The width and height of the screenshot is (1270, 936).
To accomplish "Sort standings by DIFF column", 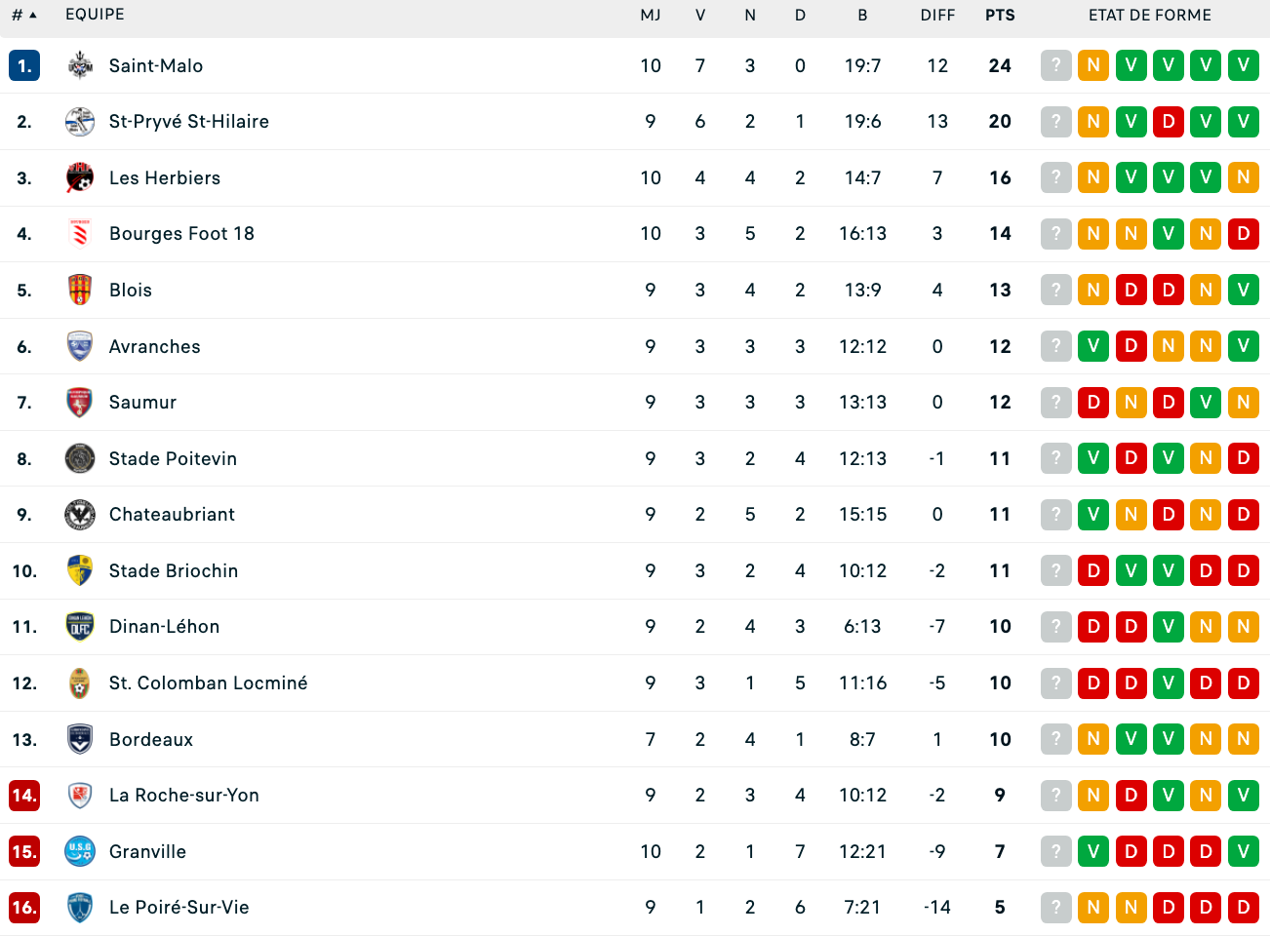I will point(937,15).
